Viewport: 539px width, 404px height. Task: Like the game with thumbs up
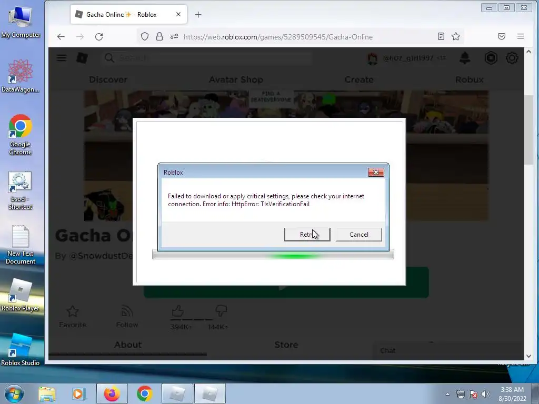(x=178, y=310)
